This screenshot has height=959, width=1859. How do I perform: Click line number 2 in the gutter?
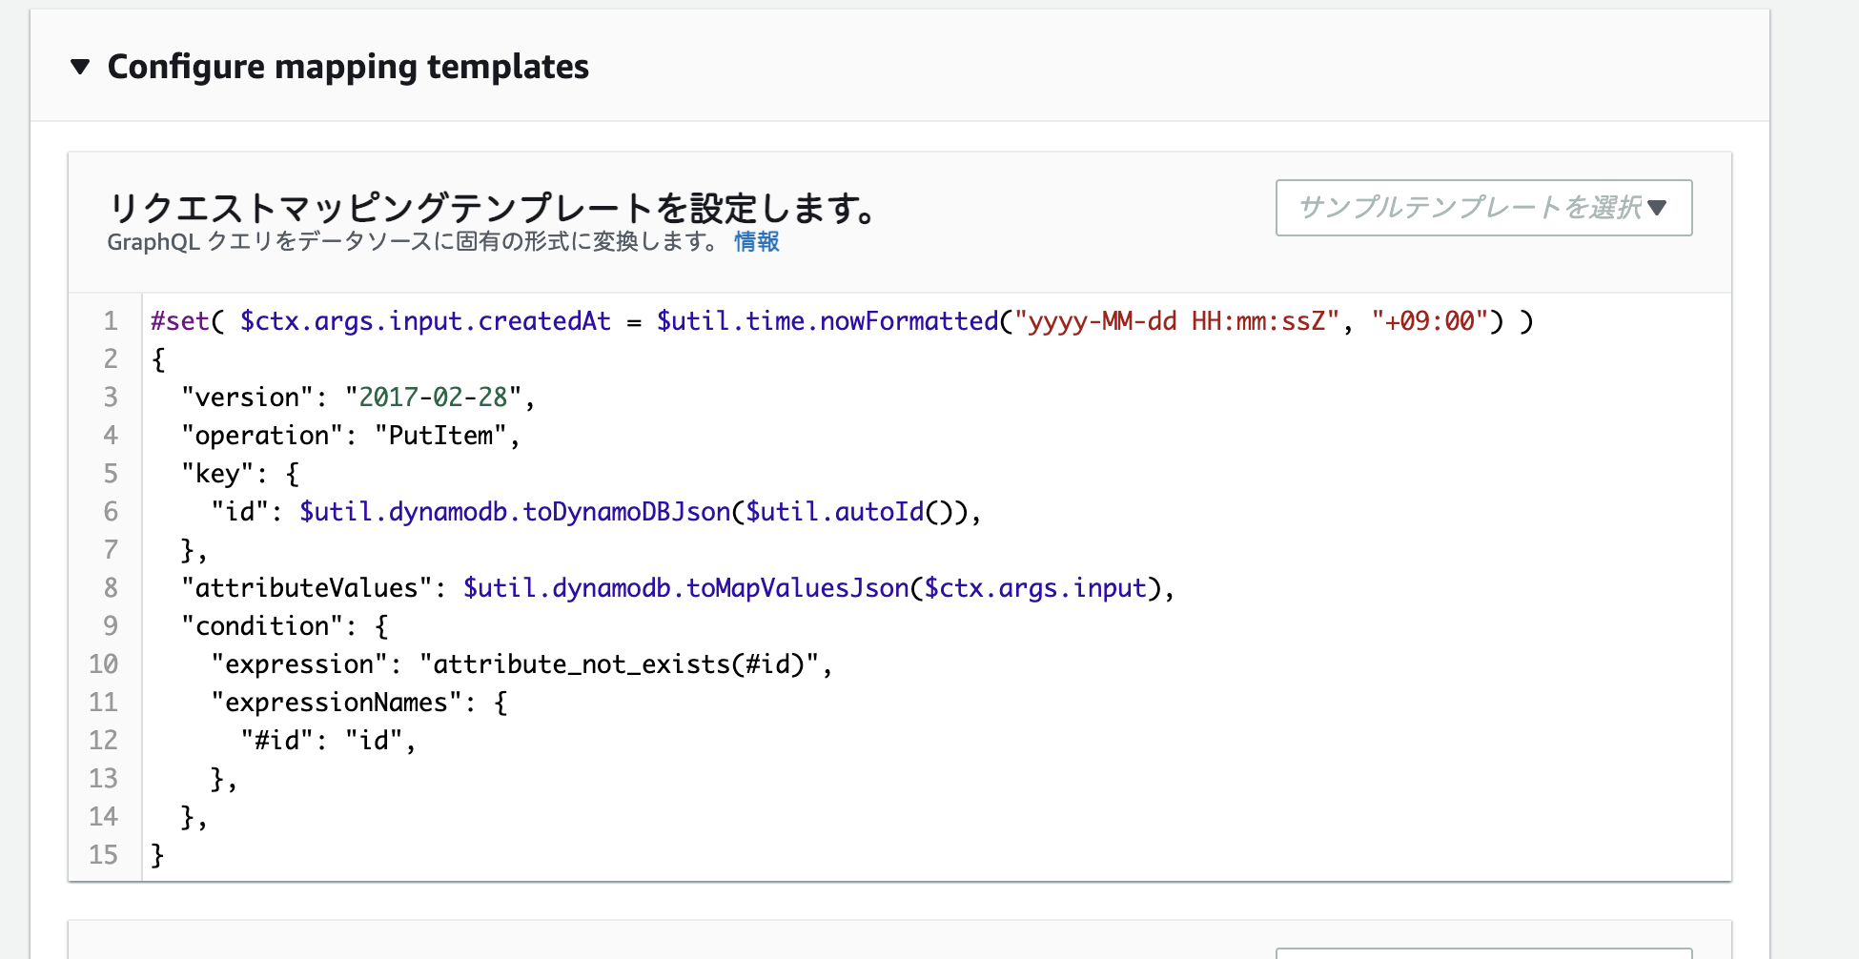111,359
